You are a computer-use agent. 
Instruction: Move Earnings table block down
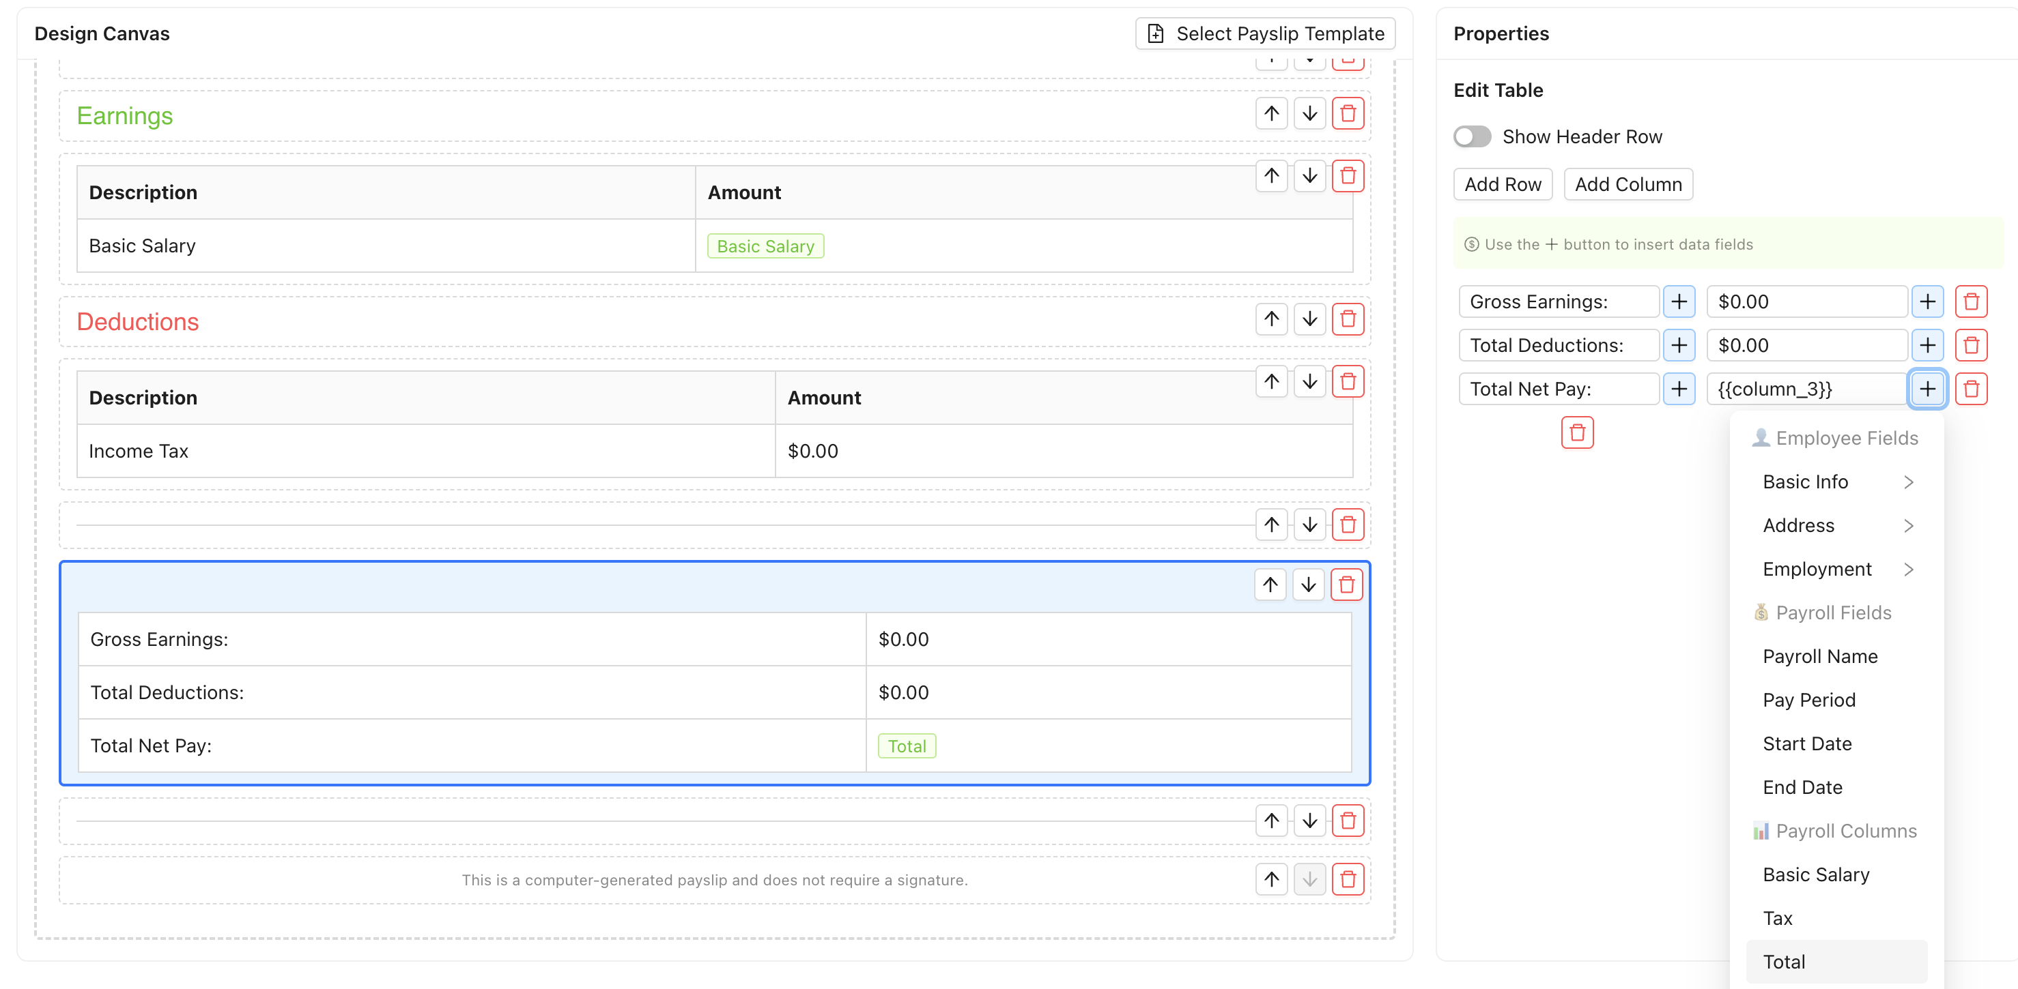point(1309,176)
